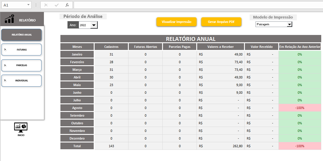Click the Visualizar Impressão button
This screenshot has width=323, height=161.
tap(177, 22)
